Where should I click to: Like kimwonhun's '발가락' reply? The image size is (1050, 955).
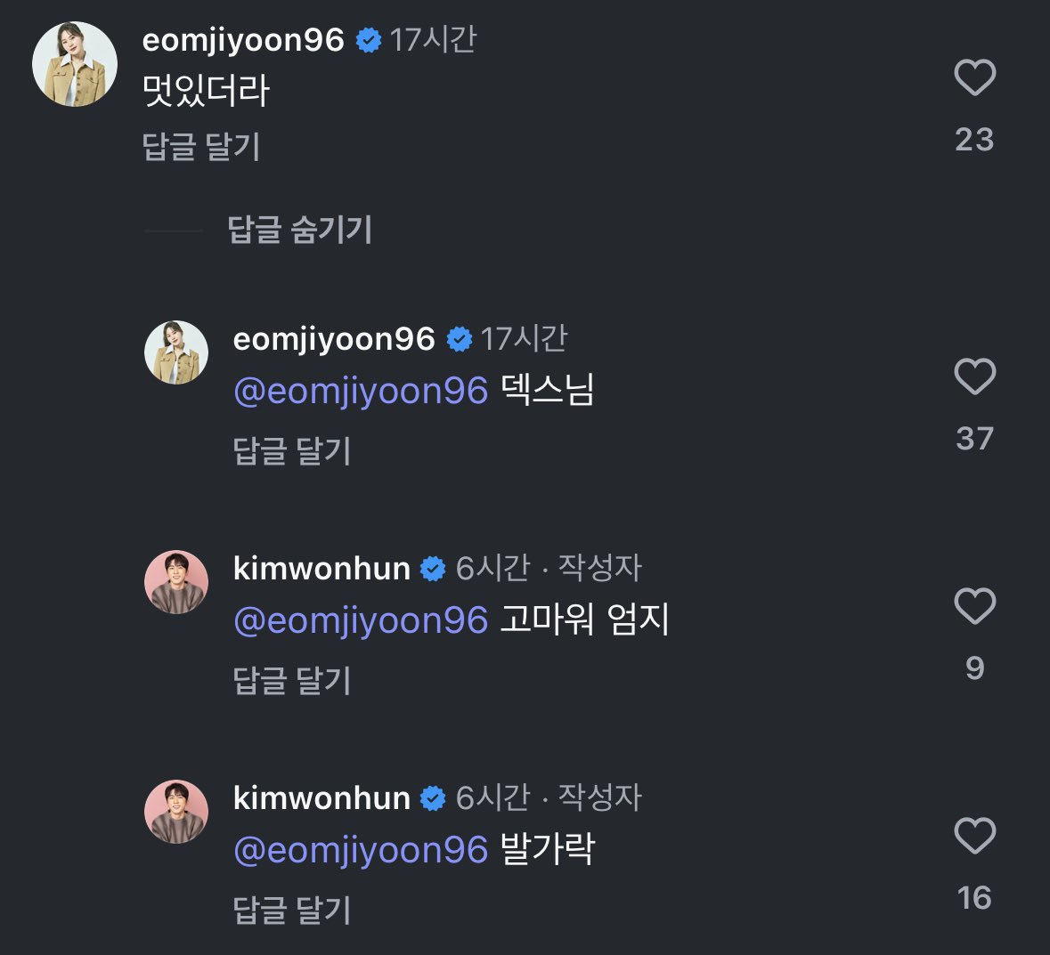click(x=974, y=837)
